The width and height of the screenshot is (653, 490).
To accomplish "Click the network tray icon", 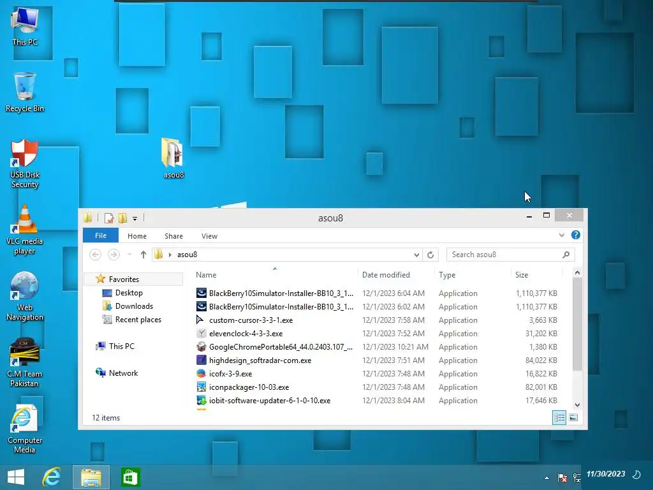I will 577,477.
